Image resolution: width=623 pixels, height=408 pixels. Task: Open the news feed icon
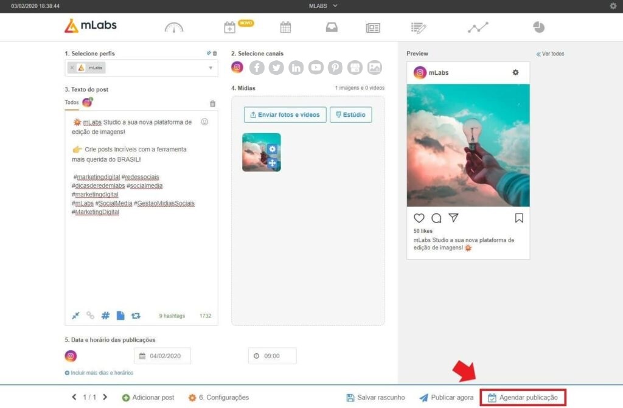[x=373, y=27]
